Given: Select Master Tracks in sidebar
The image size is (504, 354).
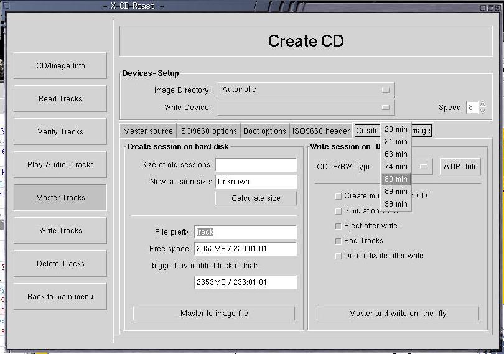Looking at the screenshot, I should pyautogui.click(x=60, y=197).
